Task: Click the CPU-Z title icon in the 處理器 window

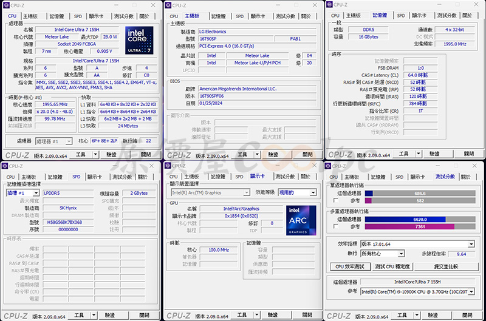Action: (x=6, y=5)
